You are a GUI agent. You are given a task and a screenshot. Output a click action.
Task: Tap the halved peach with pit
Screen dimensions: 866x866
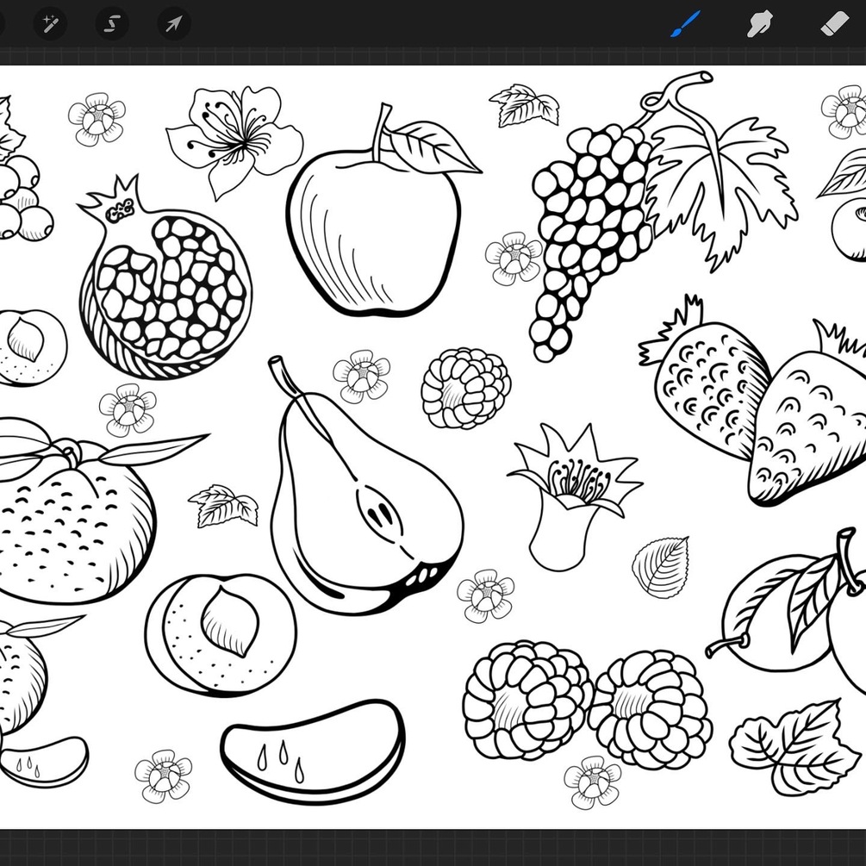[221, 634]
